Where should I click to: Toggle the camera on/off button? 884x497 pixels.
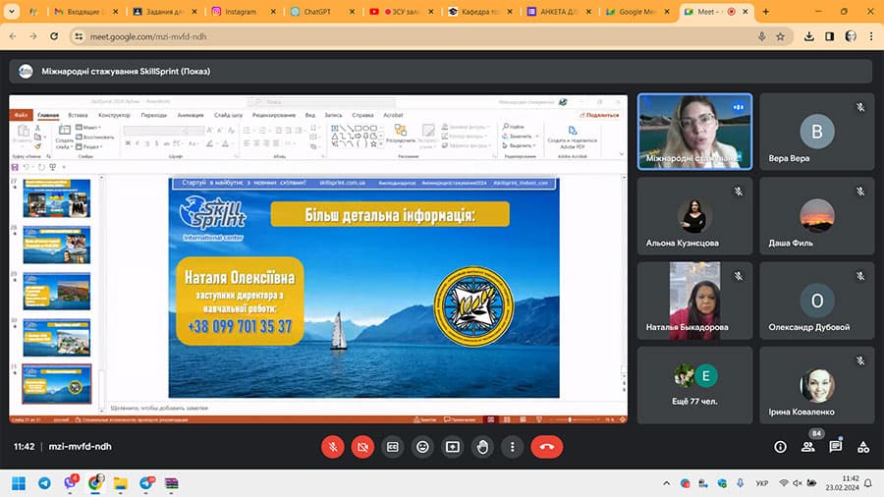362,446
